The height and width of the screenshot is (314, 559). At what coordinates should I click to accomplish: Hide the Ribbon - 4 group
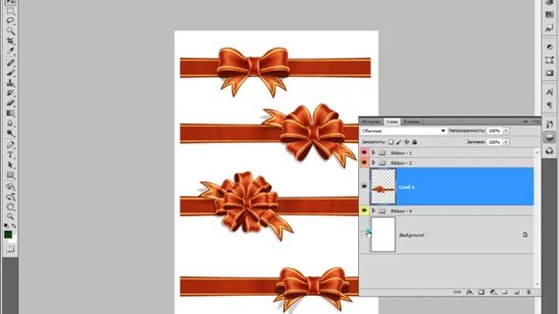pyautogui.click(x=364, y=211)
